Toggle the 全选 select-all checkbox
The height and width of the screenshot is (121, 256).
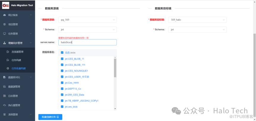pos(62,53)
